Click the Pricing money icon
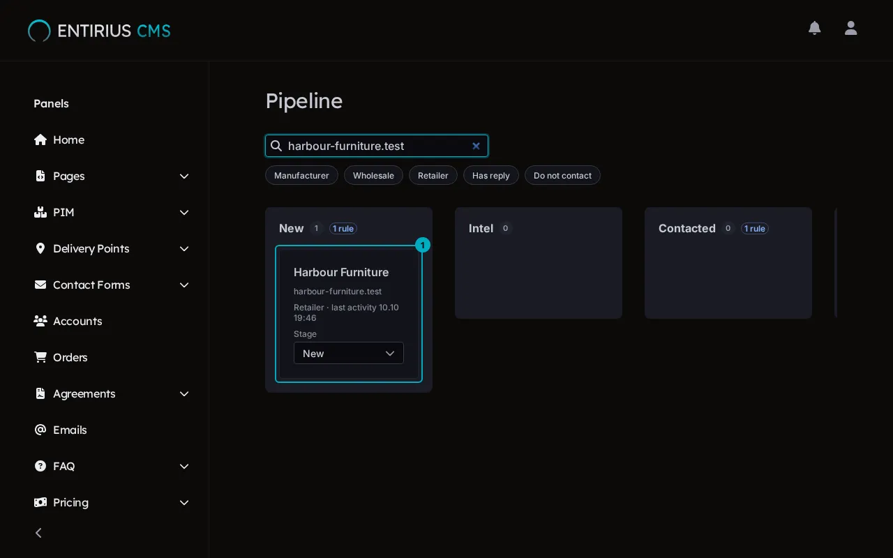 click(x=40, y=502)
